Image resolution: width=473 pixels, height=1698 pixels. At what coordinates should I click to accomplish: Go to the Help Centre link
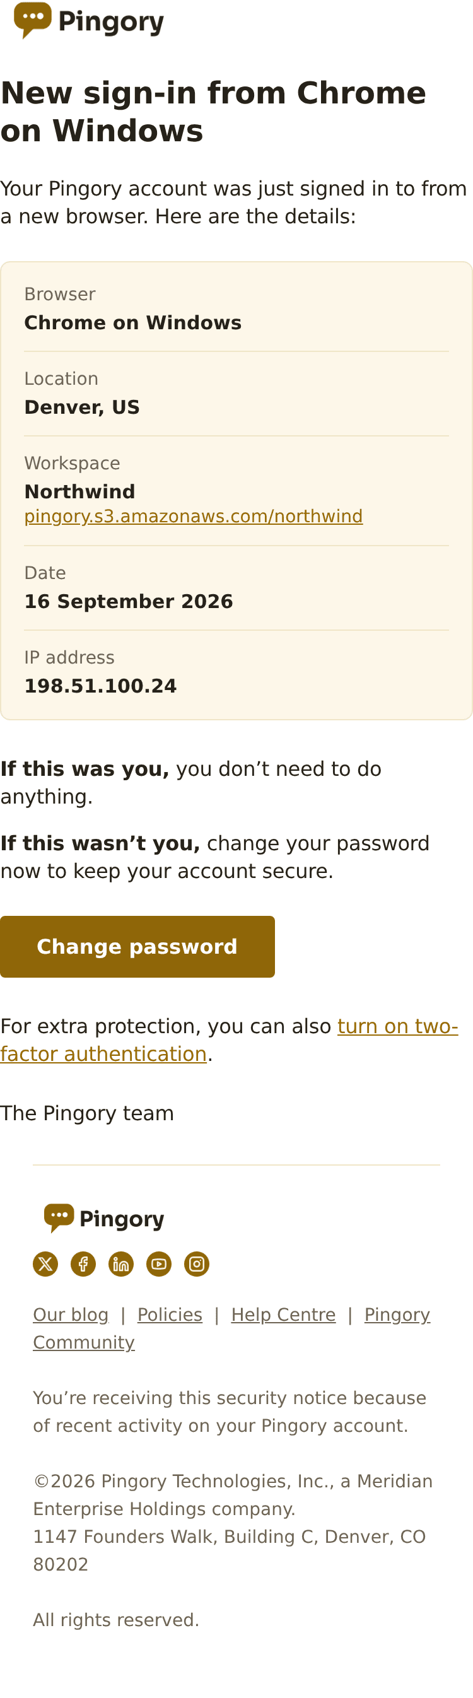283,1314
